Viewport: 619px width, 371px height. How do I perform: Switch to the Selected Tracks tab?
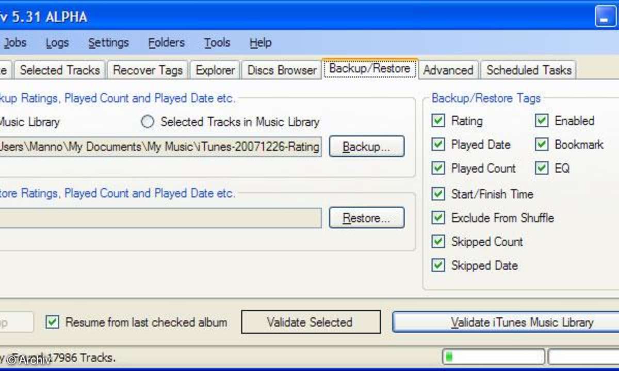(x=59, y=70)
